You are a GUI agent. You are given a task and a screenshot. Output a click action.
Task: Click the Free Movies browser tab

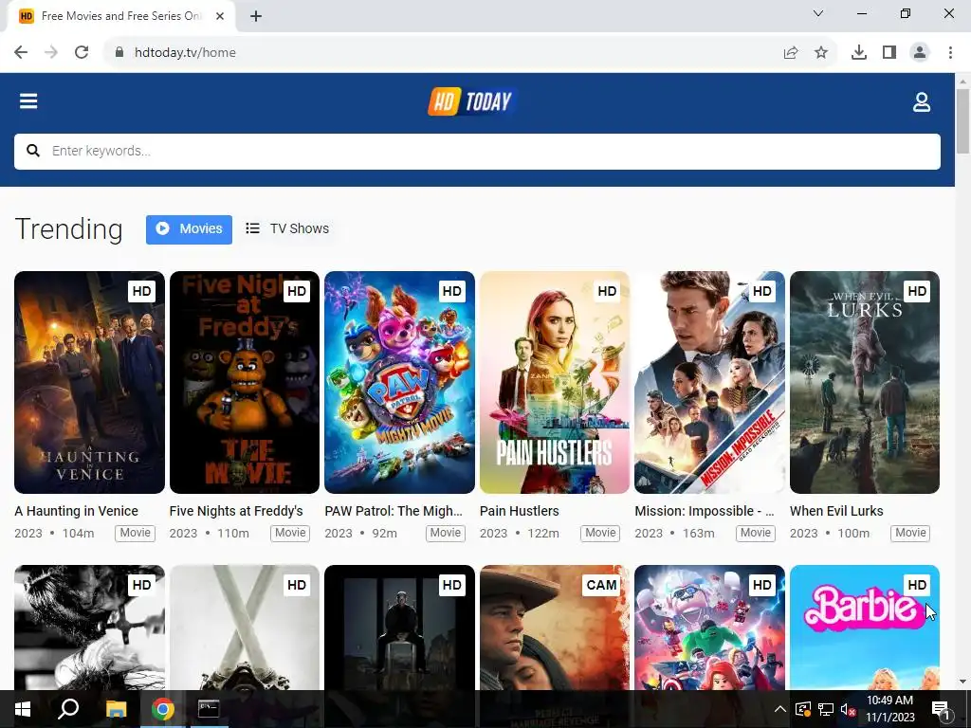coord(120,17)
